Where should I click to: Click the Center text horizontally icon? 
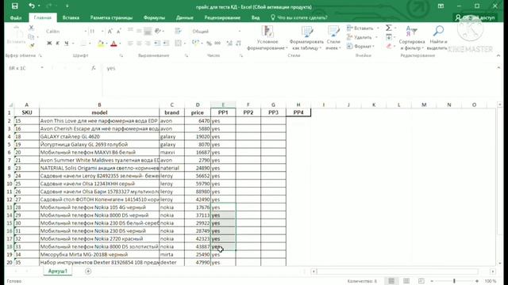tap(139, 43)
